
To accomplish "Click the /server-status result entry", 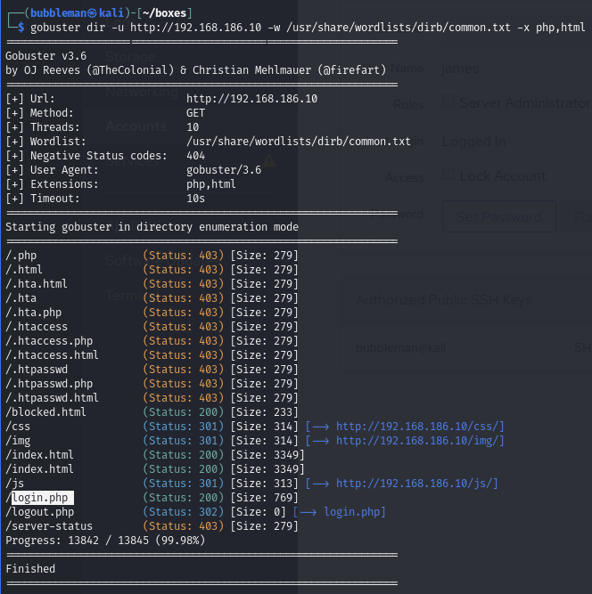I will point(49,526).
